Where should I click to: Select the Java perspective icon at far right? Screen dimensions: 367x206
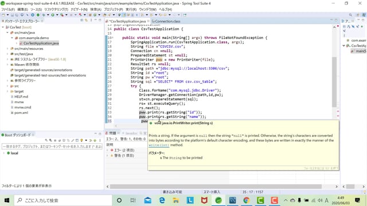(364, 15)
